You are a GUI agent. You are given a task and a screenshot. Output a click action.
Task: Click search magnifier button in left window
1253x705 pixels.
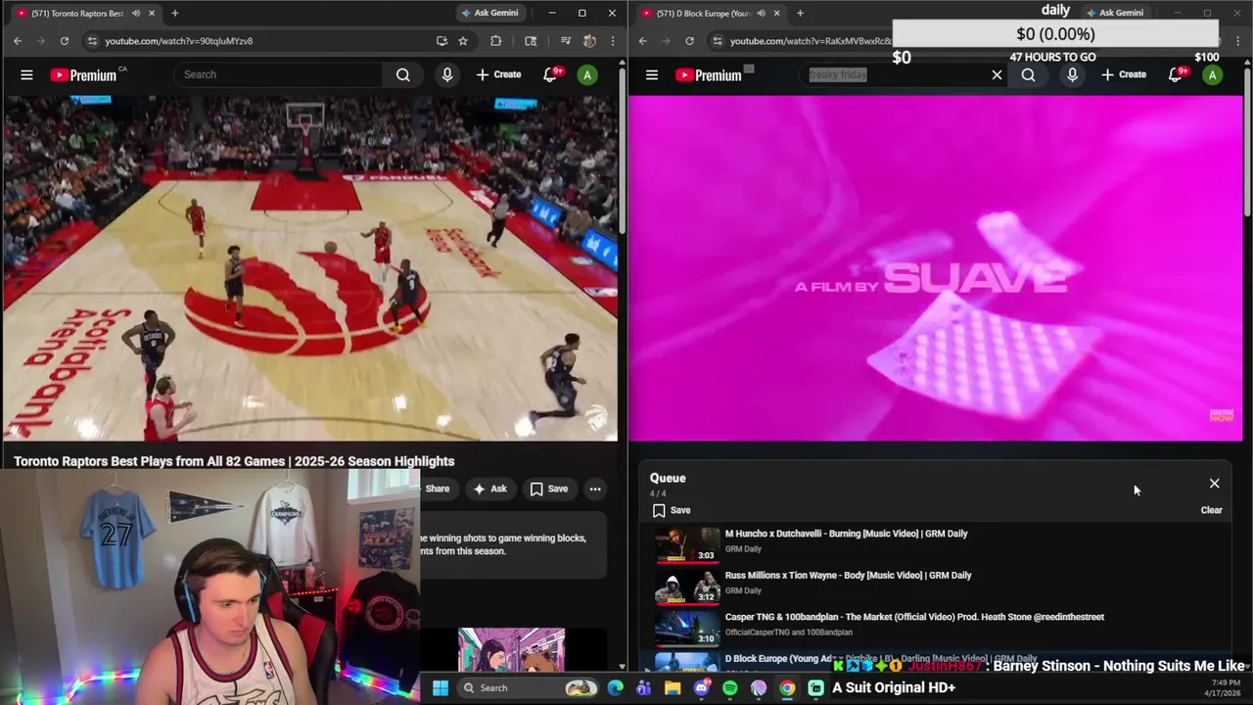402,74
